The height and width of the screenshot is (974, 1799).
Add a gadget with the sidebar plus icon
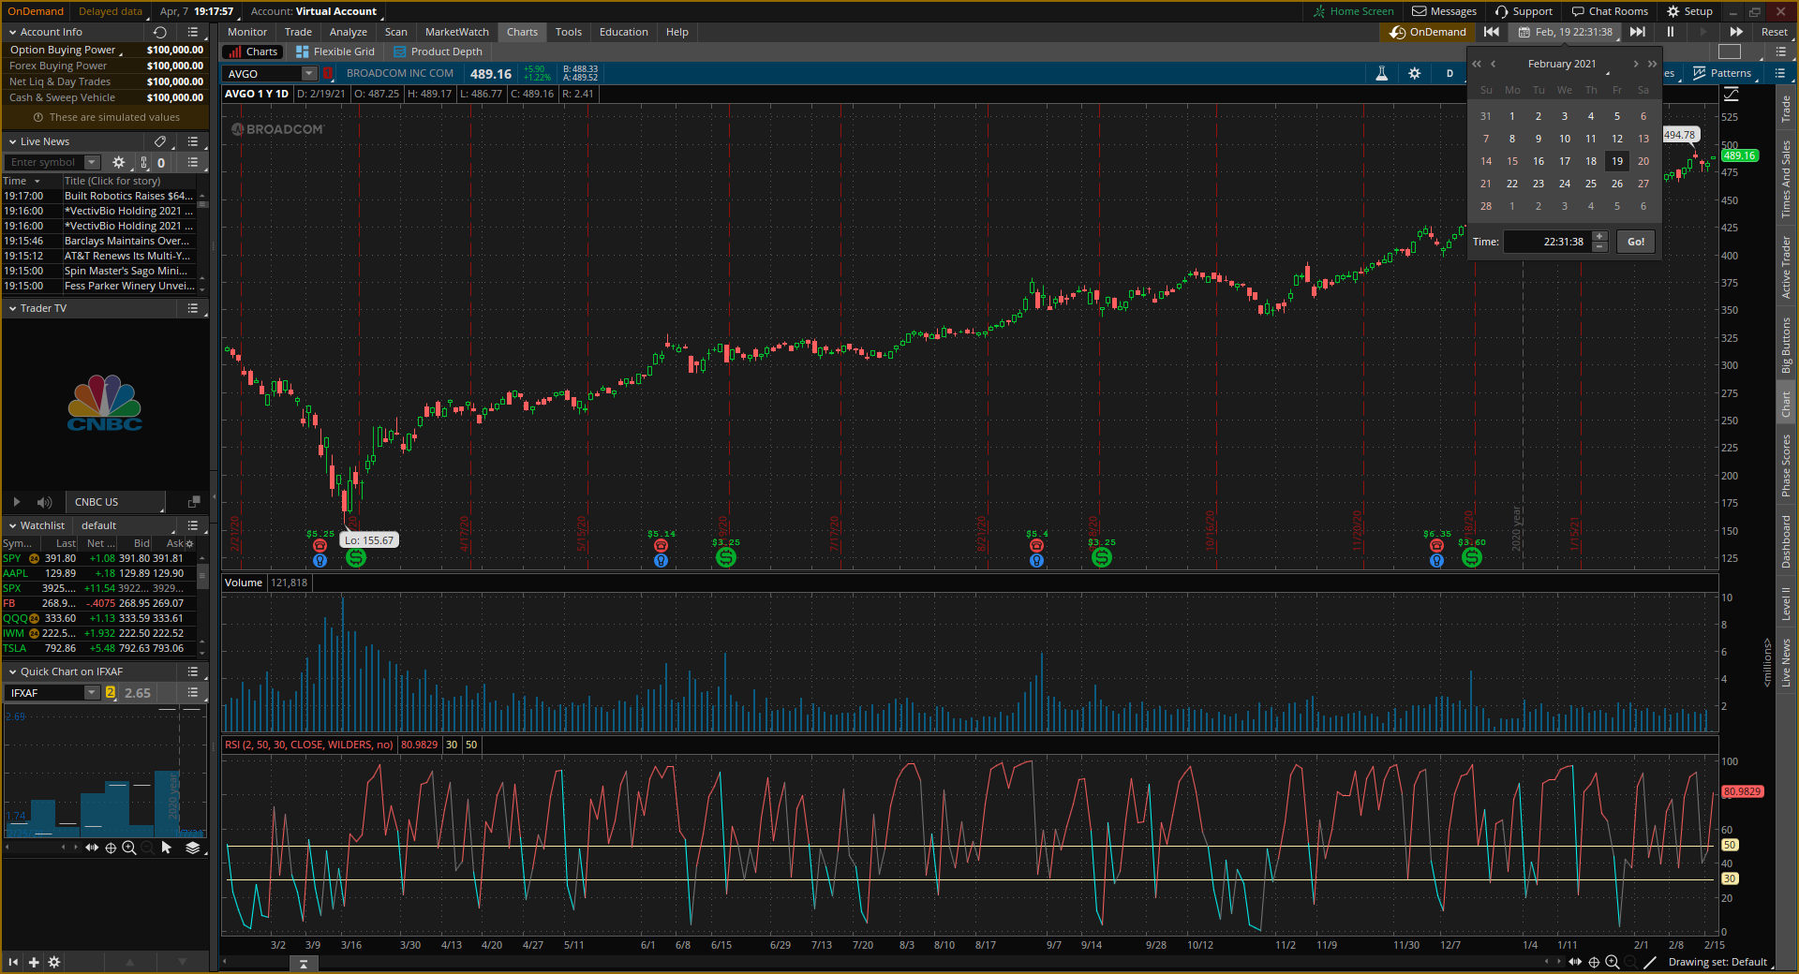pyautogui.click(x=34, y=962)
